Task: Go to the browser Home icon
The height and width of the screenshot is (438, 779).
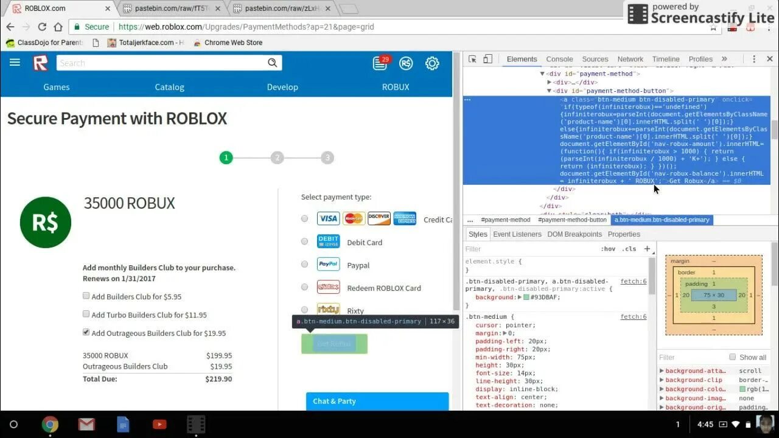Action: (x=58, y=27)
